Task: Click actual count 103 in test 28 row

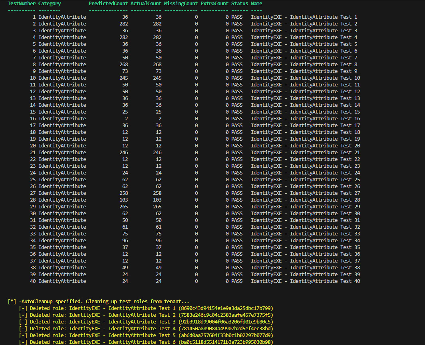Action: click(157, 200)
